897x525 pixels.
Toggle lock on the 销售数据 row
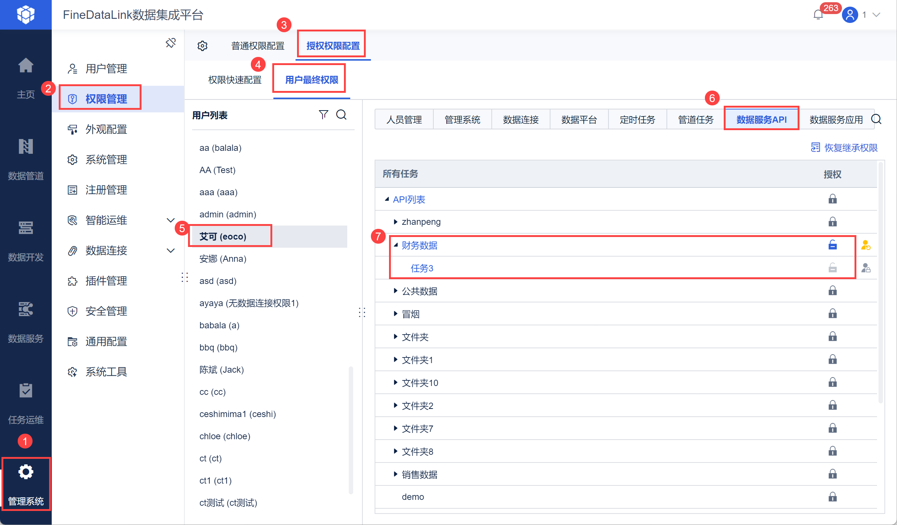[832, 474]
